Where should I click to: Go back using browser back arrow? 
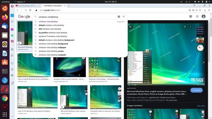(x=17, y=10)
